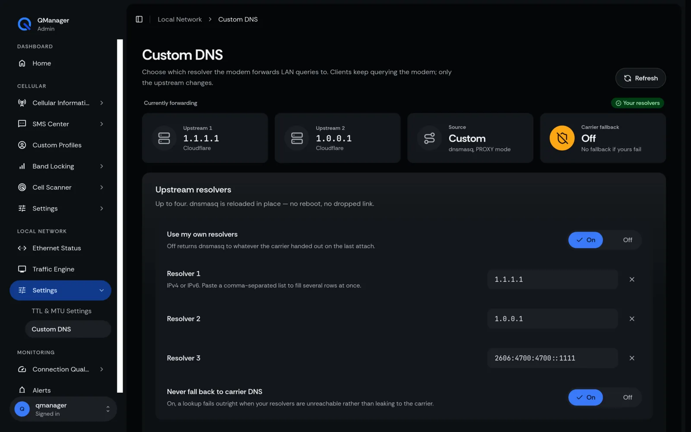Open the Ethernet Status page
691x432 pixels.
(60, 248)
